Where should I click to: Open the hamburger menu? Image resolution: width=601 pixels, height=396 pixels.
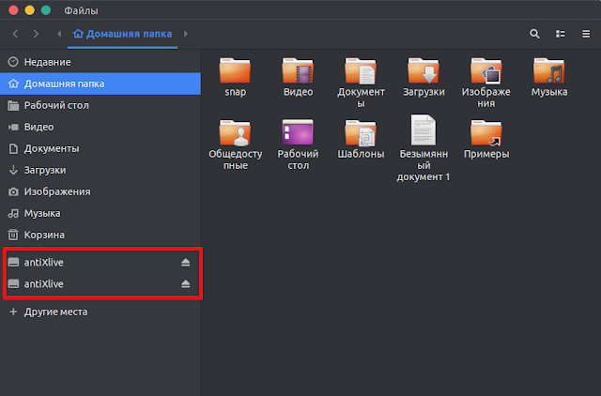point(586,34)
